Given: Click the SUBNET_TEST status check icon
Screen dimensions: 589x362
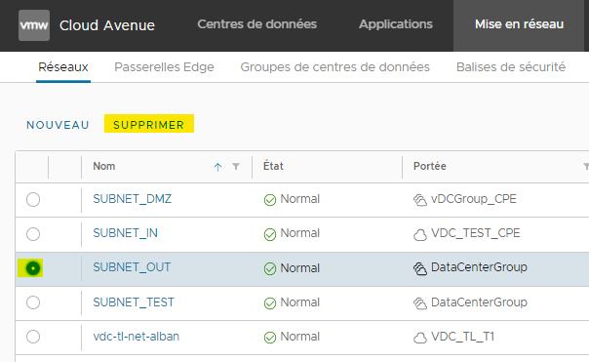Looking at the screenshot, I should pyautogui.click(x=270, y=303).
